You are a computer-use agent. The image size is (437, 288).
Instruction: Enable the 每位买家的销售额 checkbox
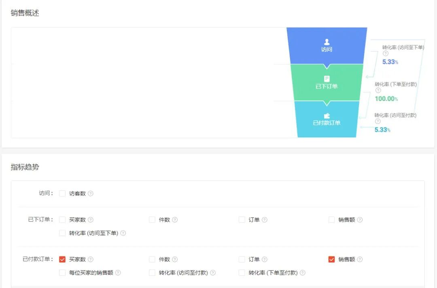(62, 273)
